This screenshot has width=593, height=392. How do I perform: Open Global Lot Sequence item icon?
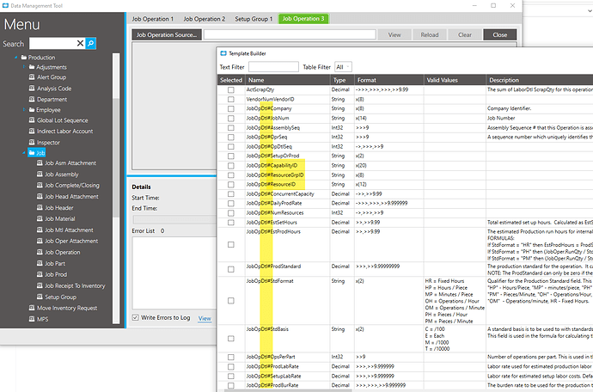tap(32, 120)
